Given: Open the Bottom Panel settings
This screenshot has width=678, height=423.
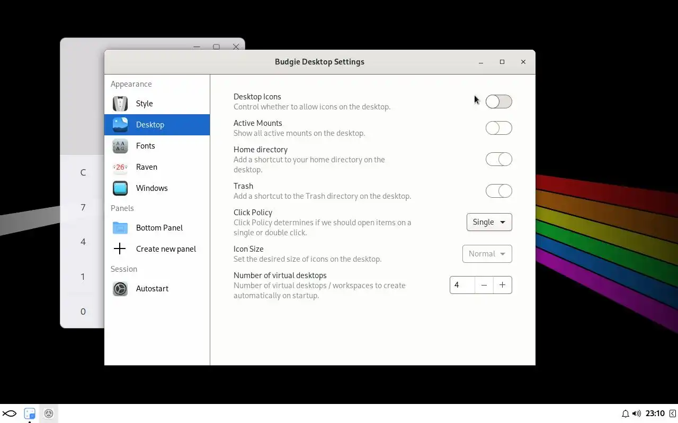Looking at the screenshot, I should [157, 228].
